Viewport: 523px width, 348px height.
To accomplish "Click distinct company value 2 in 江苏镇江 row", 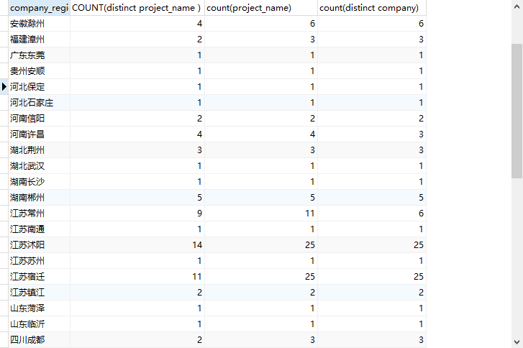I will click(x=372, y=293).
